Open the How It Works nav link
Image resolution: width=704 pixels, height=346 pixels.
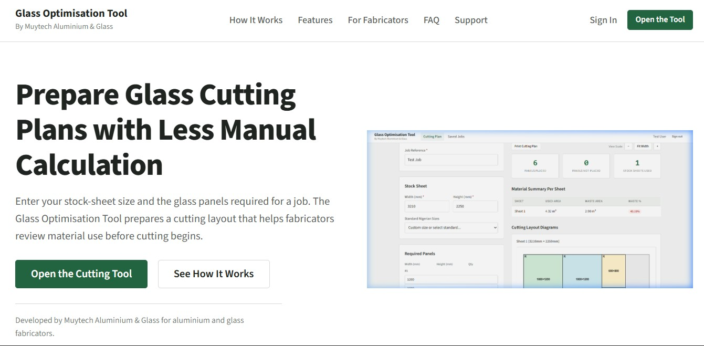click(x=256, y=20)
